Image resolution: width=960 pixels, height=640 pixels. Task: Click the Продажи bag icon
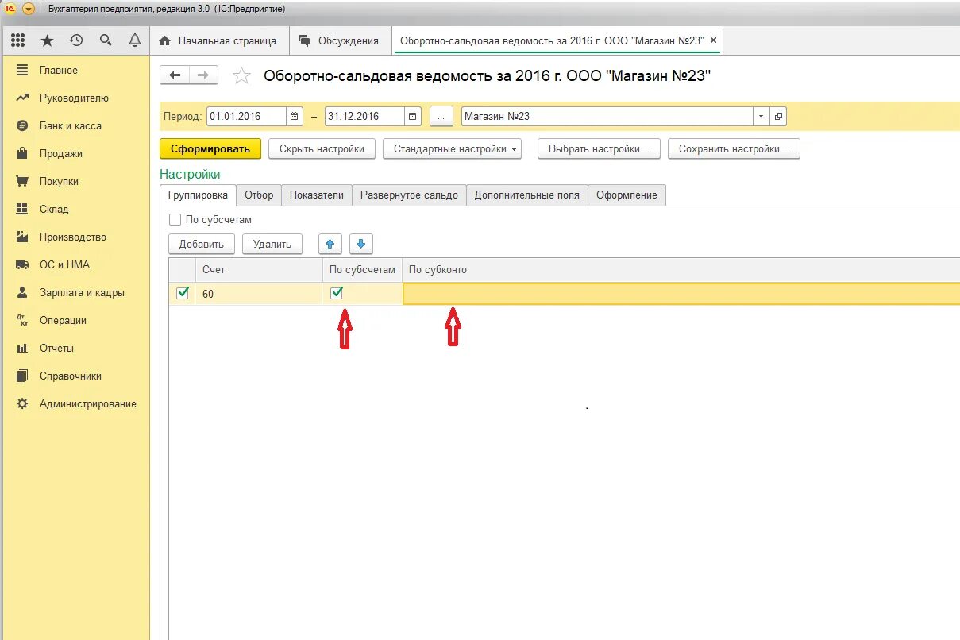coord(22,153)
